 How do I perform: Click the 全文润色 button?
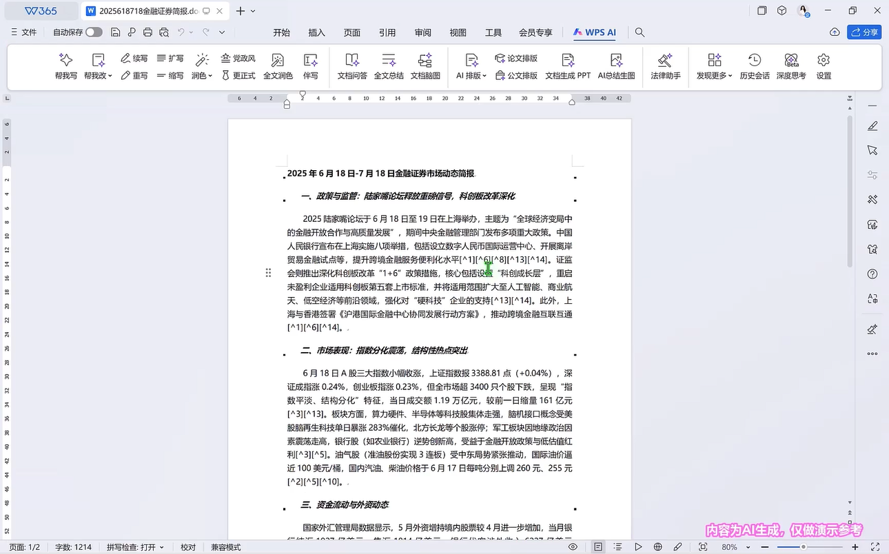pos(278,67)
